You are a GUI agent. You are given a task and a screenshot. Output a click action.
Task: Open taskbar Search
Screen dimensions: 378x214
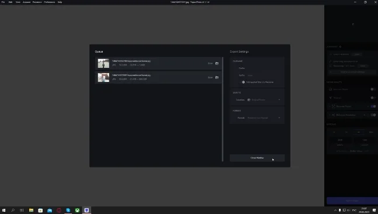pos(13,210)
